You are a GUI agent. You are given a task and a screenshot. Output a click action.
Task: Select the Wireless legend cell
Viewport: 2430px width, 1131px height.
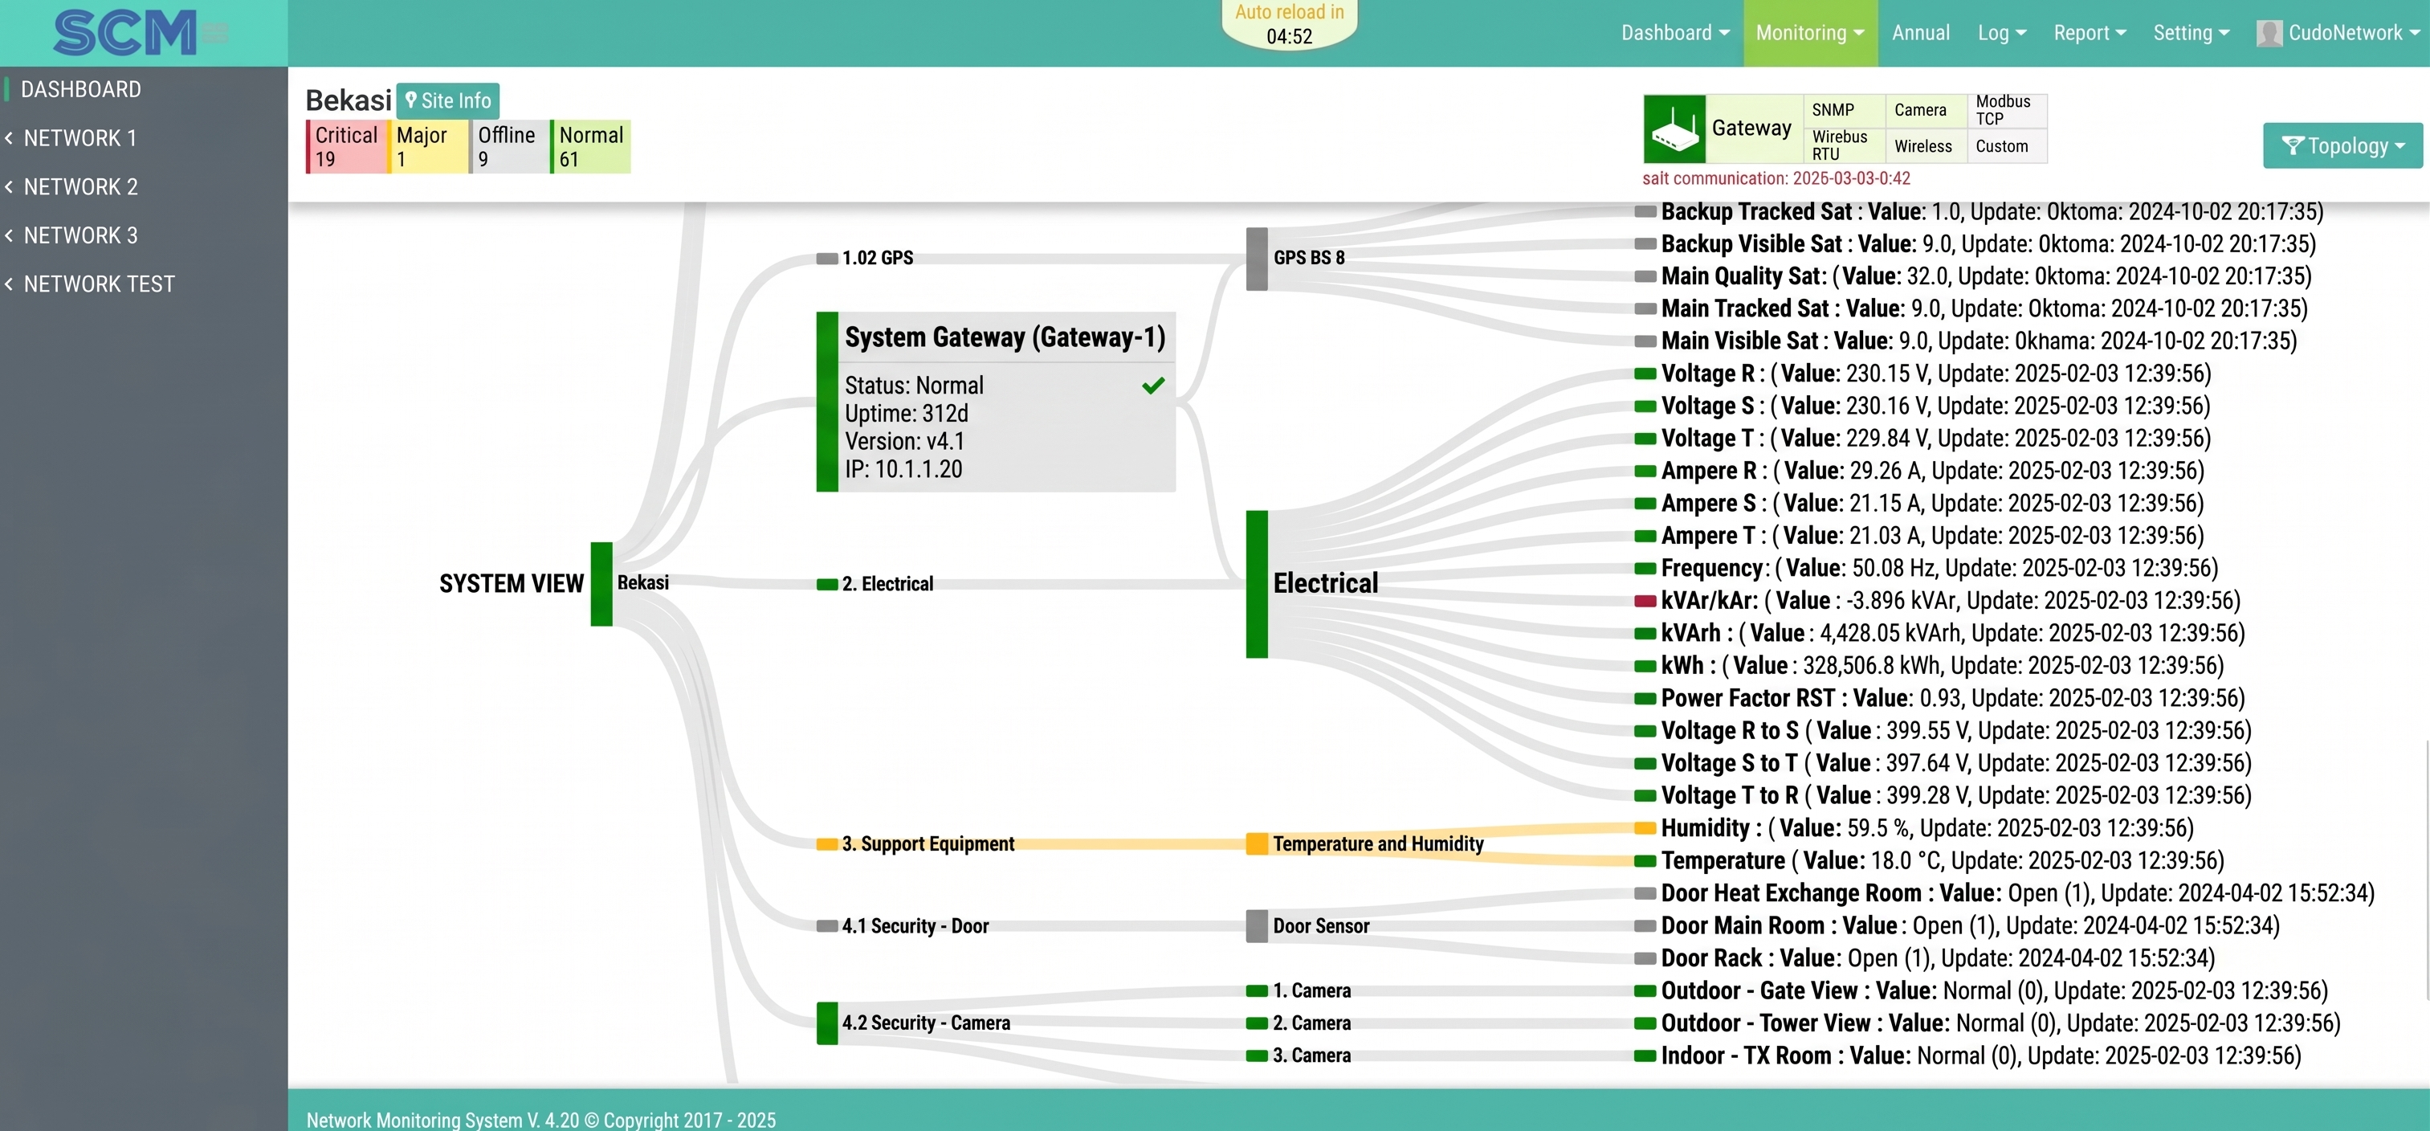point(1926,146)
